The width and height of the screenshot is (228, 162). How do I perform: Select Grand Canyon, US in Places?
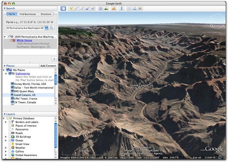coord(25,95)
